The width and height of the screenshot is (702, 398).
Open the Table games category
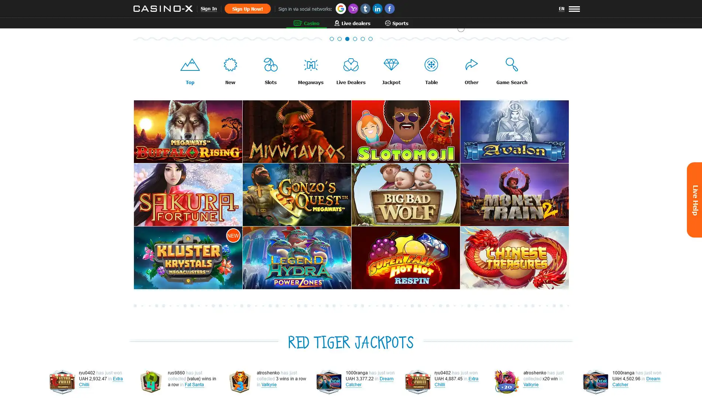pyautogui.click(x=431, y=72)
